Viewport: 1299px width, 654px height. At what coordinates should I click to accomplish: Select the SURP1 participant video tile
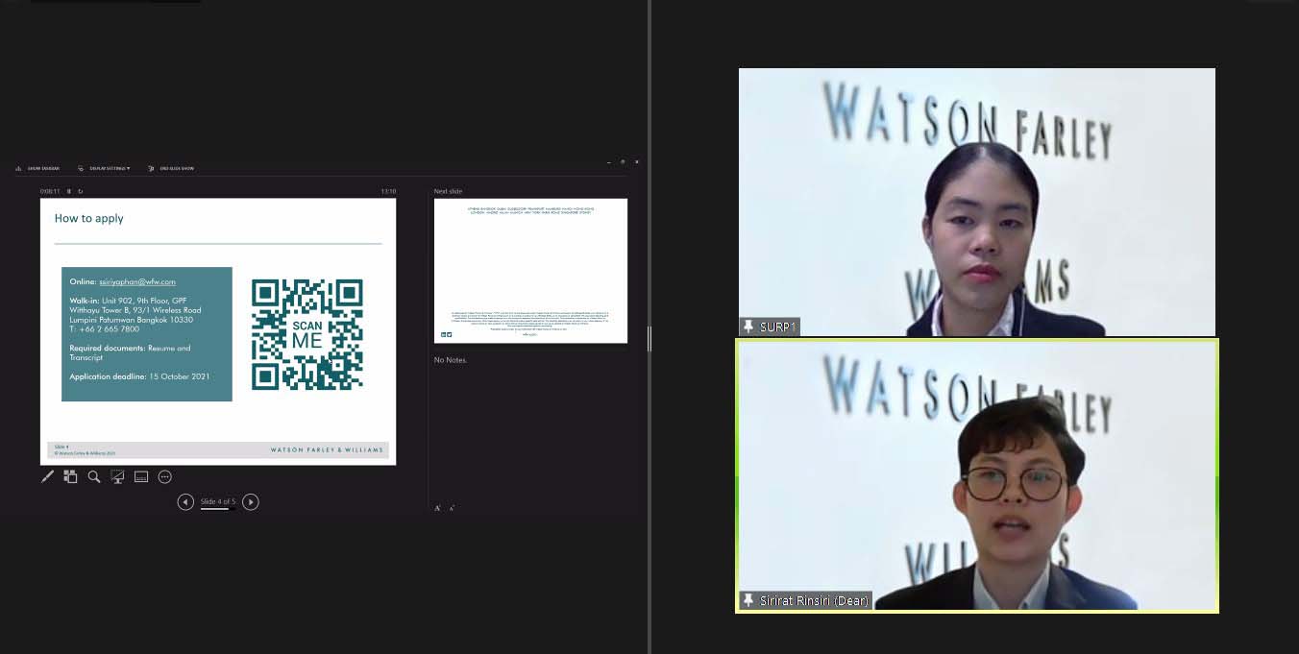(x=977, y=202)
